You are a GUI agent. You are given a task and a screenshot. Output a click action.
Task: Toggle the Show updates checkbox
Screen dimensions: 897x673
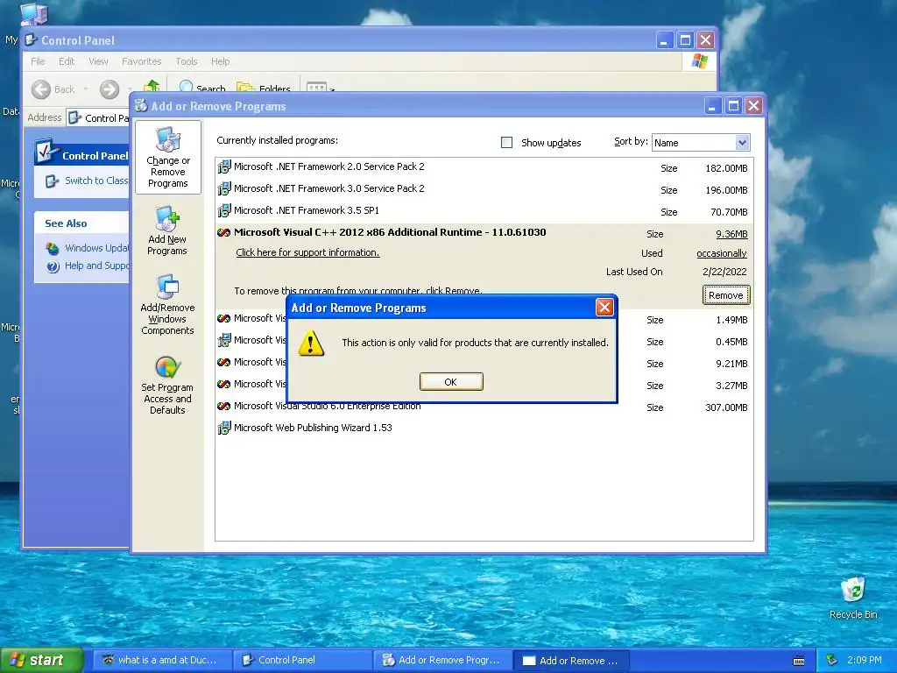point(506,142)
